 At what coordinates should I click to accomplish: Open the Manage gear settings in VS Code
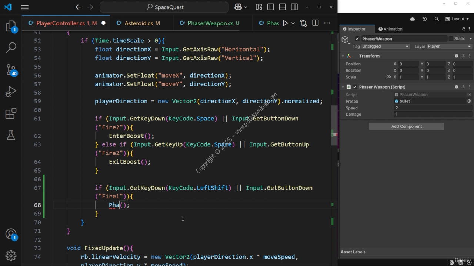tap(11, 256)
